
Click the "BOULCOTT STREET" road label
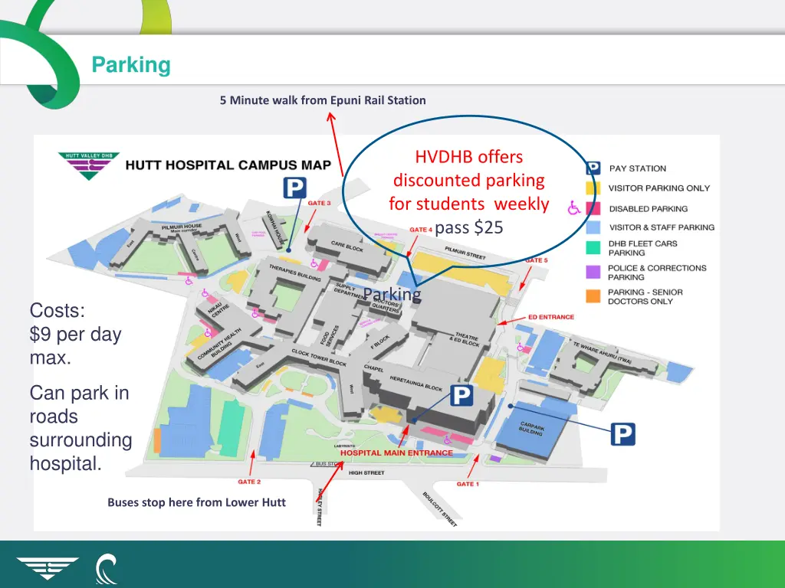[x=439, y=509]
